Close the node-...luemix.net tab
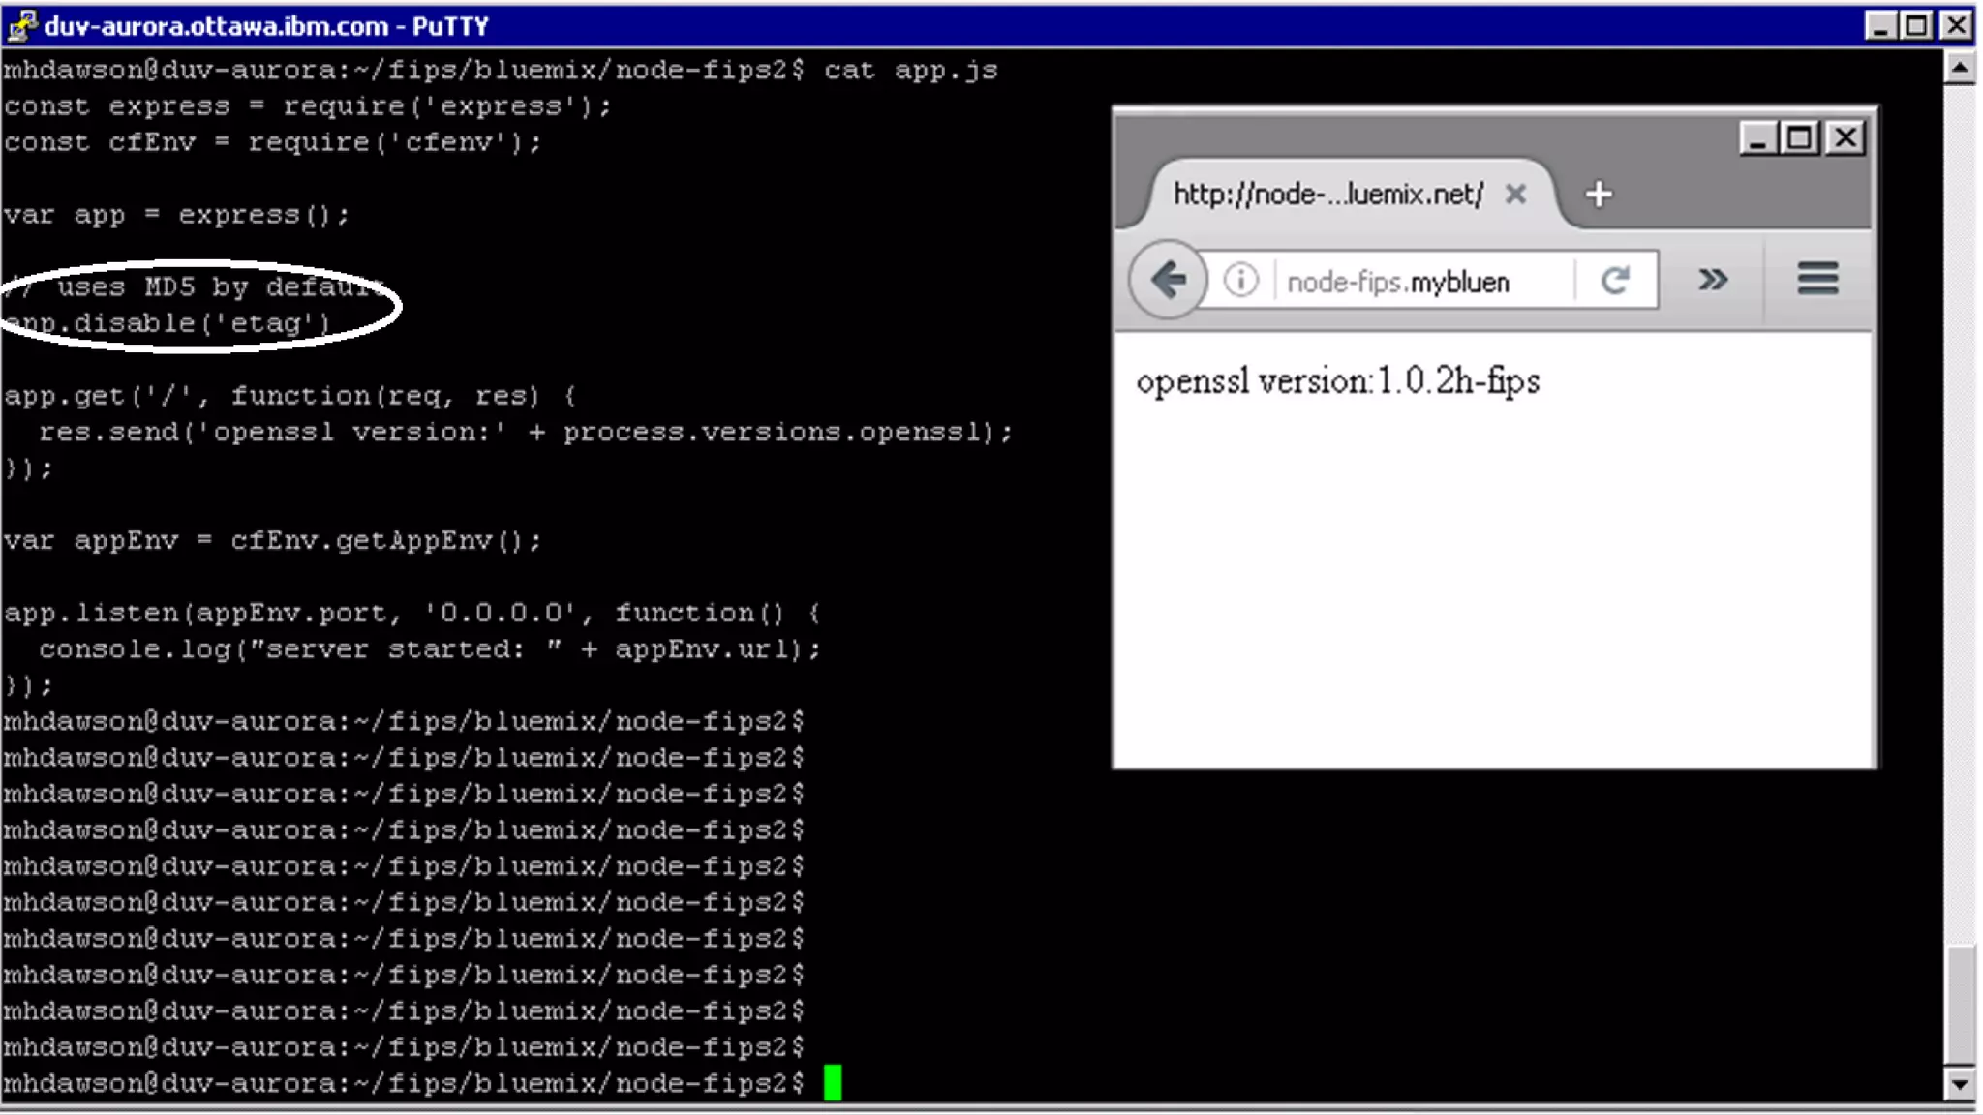The height and width of the screenshot is (1115, 1983). 1515,195
